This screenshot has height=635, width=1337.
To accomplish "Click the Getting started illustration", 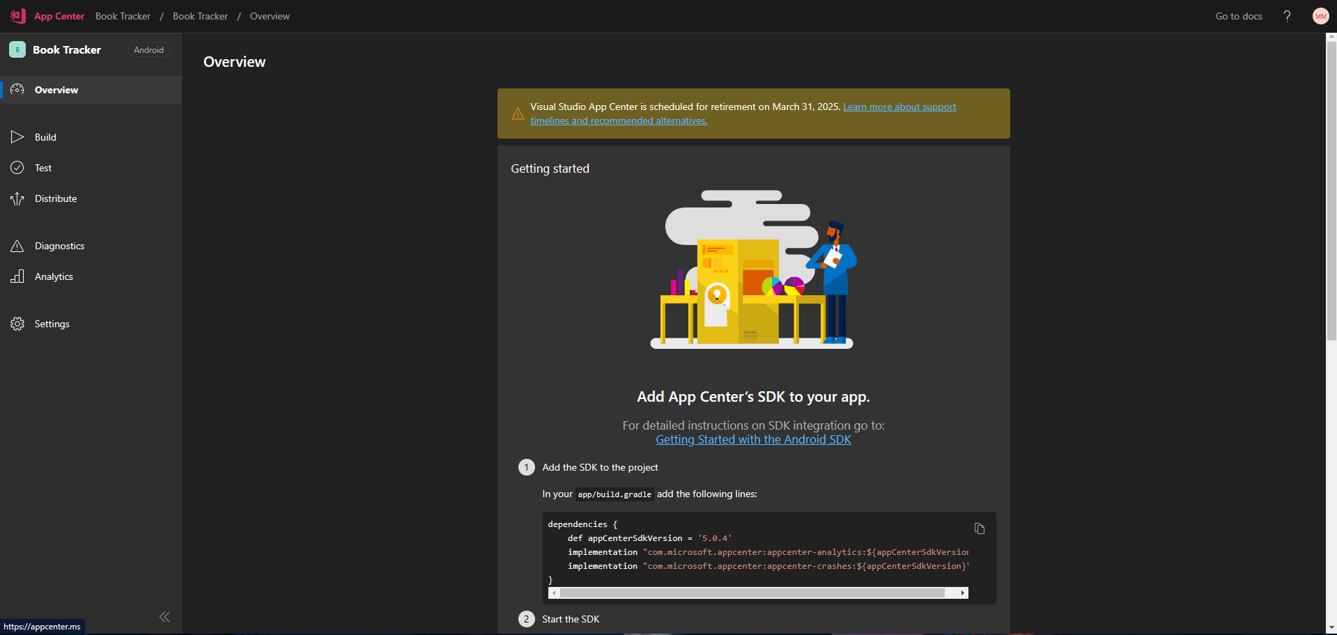I will coord(753,269).
